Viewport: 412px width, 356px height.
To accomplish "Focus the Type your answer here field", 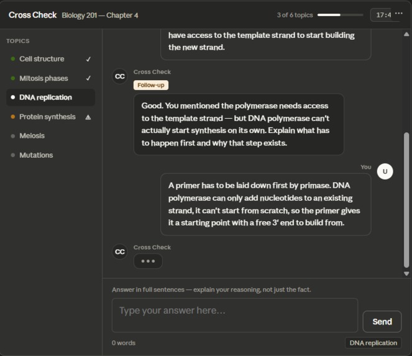I will 235,315.
